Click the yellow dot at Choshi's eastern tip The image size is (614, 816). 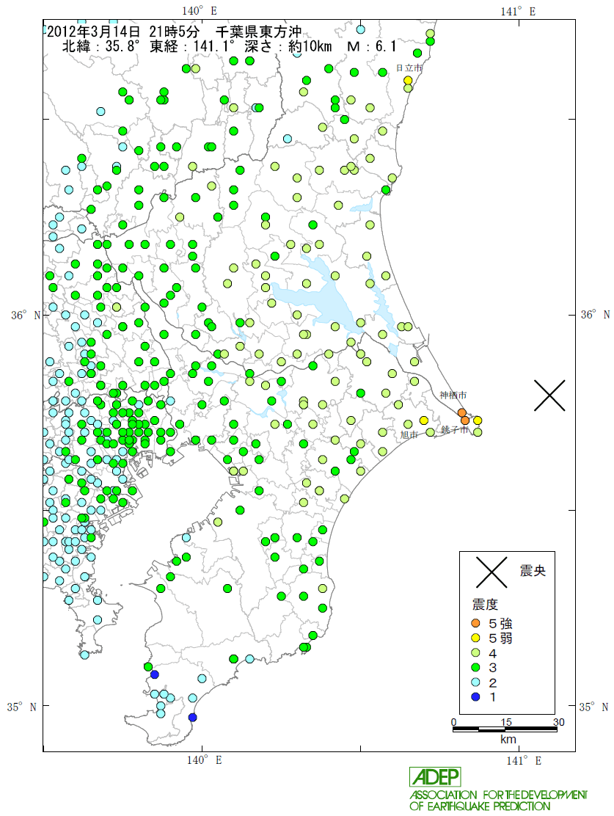pyautogui.click(x=478, y=420)
